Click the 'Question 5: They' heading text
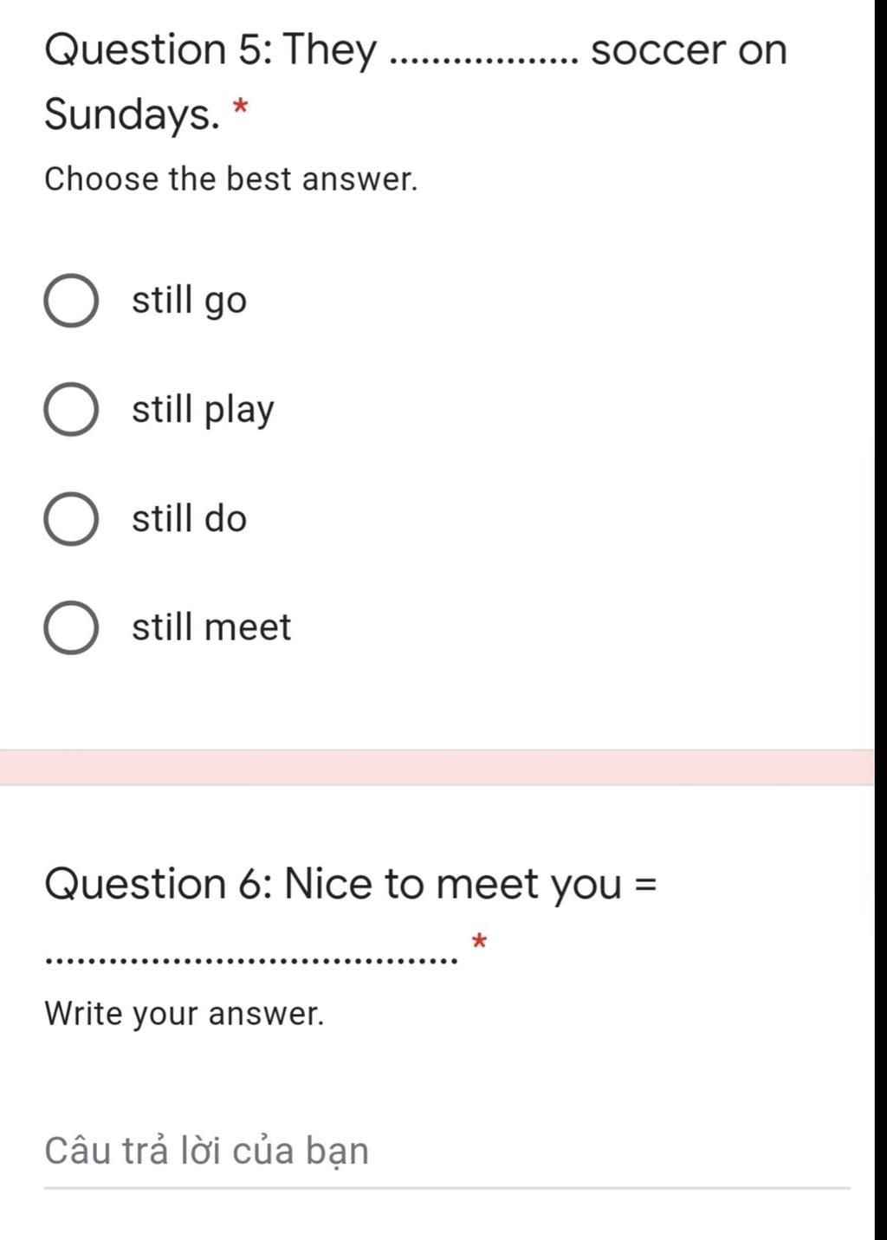Viewport: 887px width, 1240px height. click(x=210, y=50)
